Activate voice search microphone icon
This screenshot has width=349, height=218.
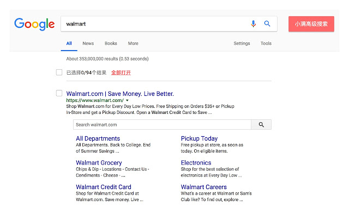(x=253, y=24)
